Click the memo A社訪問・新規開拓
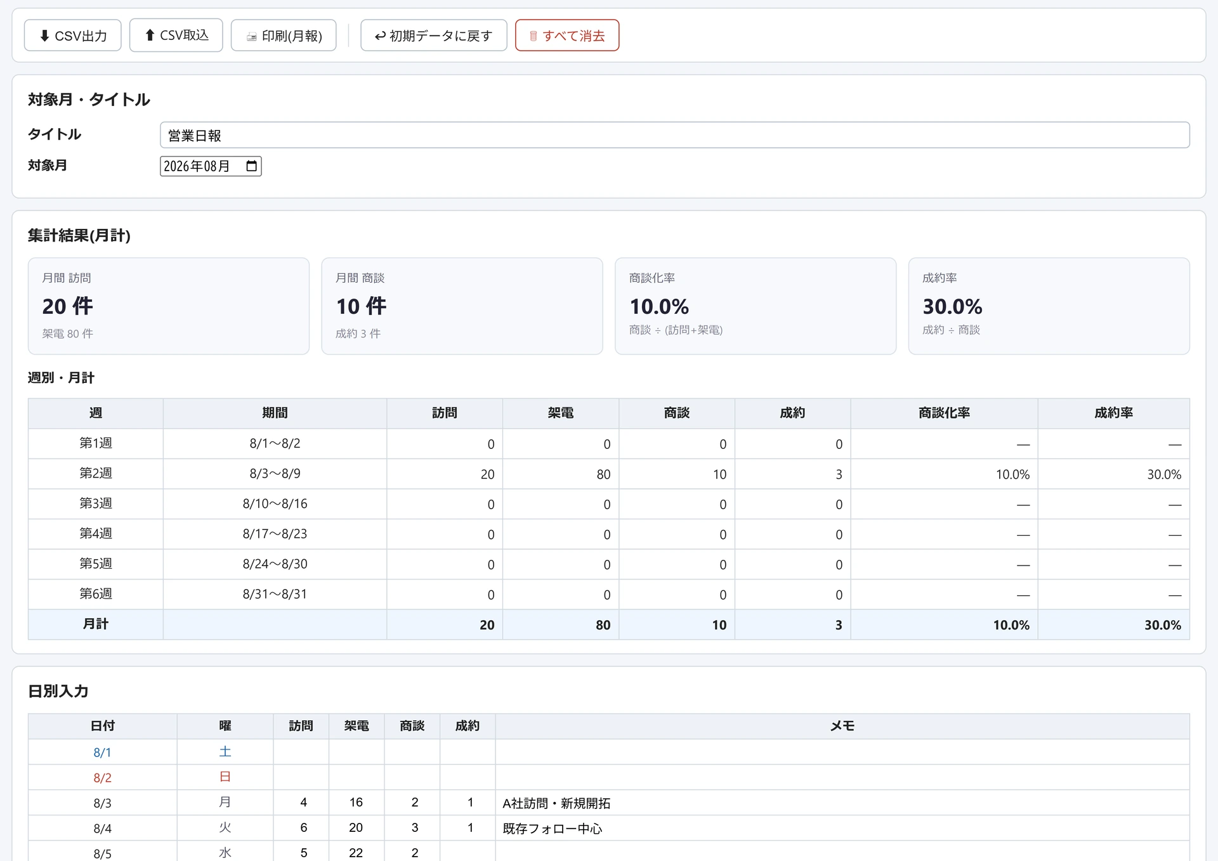Screen dimensions: 1218x861 [842, 803]
